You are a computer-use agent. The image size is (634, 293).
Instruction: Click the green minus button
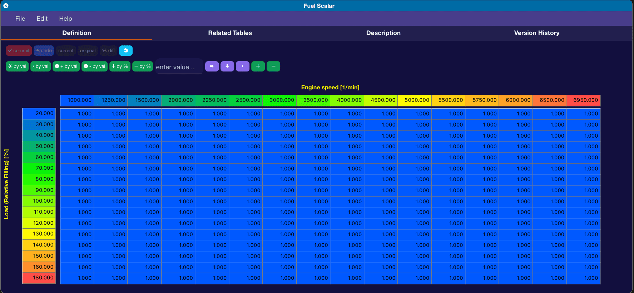tap(273, 66)
